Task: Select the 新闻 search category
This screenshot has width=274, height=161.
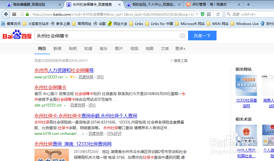Action: coord(57,49)
